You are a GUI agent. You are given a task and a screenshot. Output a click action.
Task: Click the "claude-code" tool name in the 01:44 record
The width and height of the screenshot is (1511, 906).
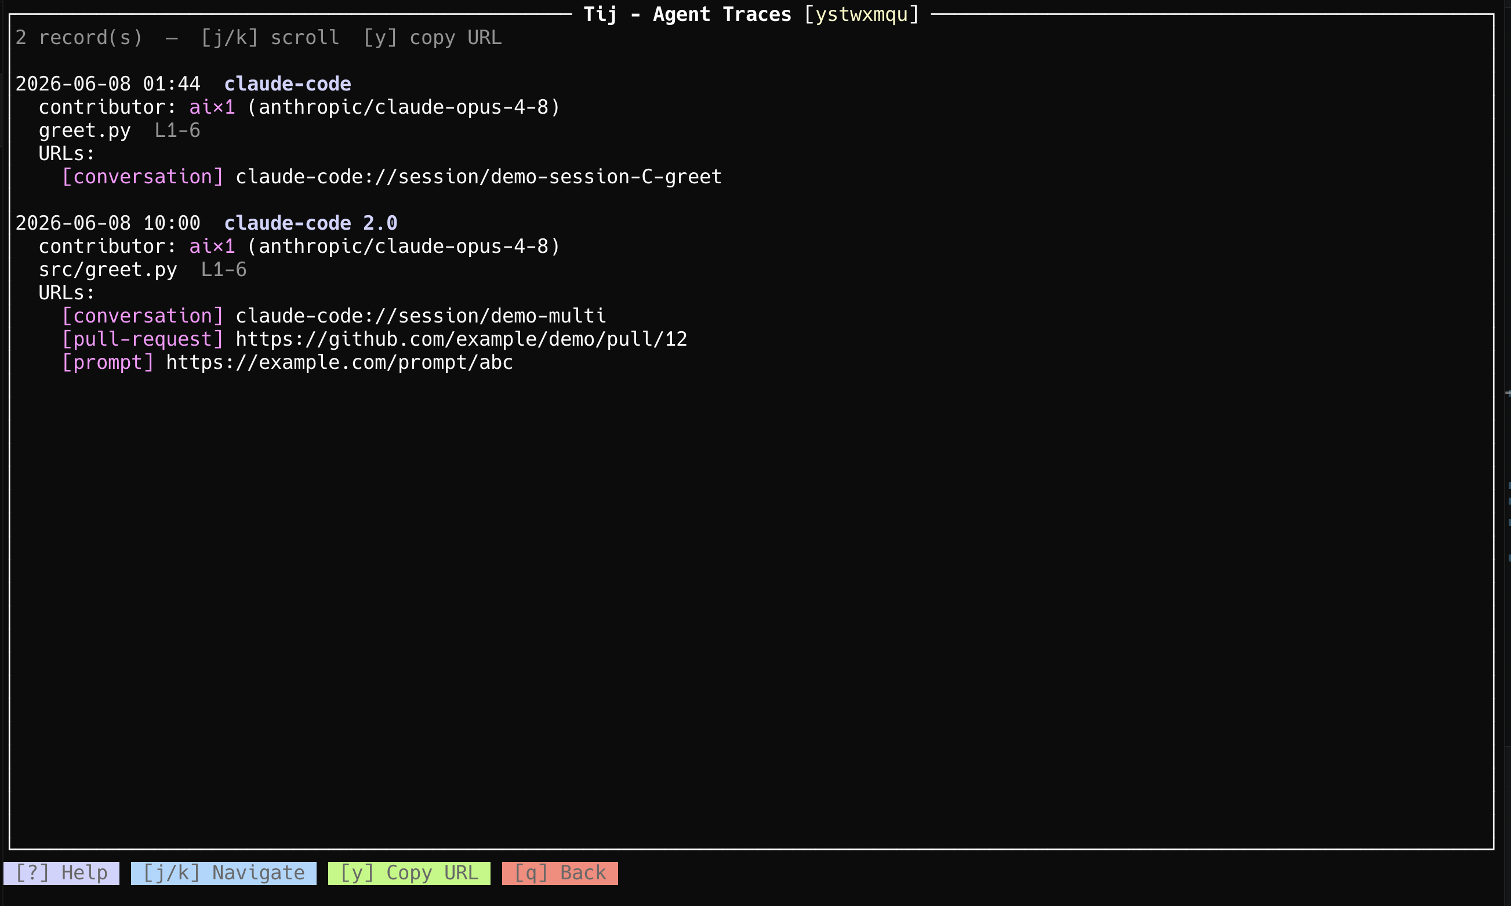pyautogui.click(x=288, y=84)
